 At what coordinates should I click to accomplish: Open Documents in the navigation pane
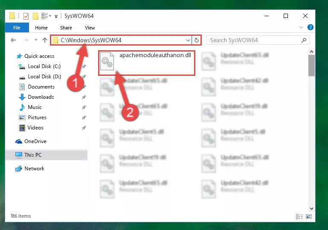point(41,87)
